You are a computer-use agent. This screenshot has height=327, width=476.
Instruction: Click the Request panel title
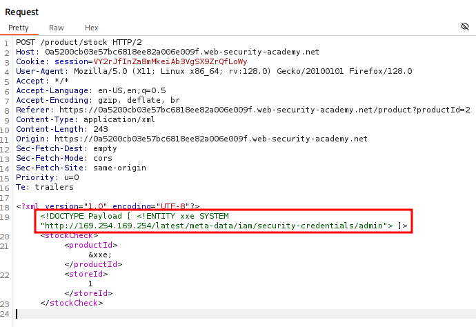pyautogui.click(x=22, y=12)
